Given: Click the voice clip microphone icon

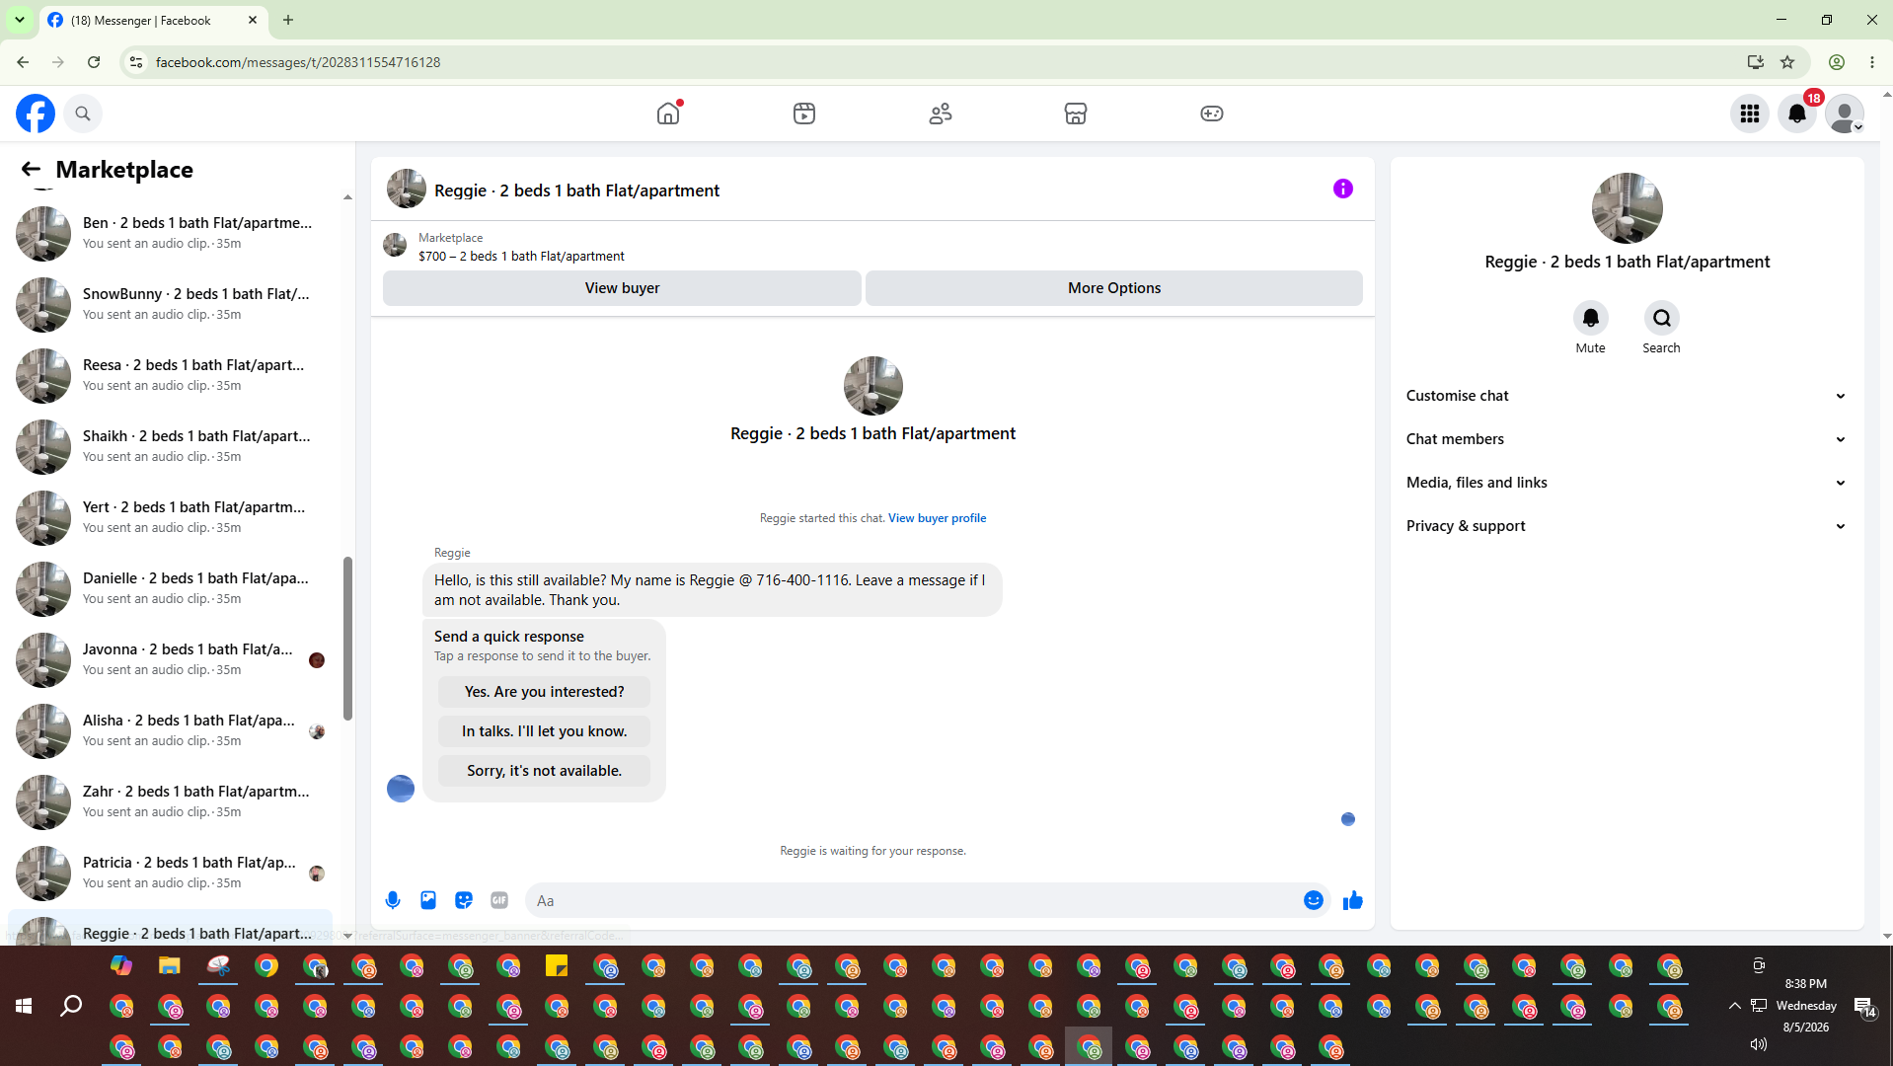Looking at the screenshot, I should (x=393, y=900).
